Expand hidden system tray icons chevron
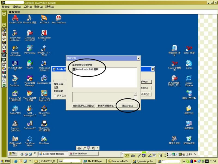The height and width of the screenshot is (164, 218). pos(184,161)
